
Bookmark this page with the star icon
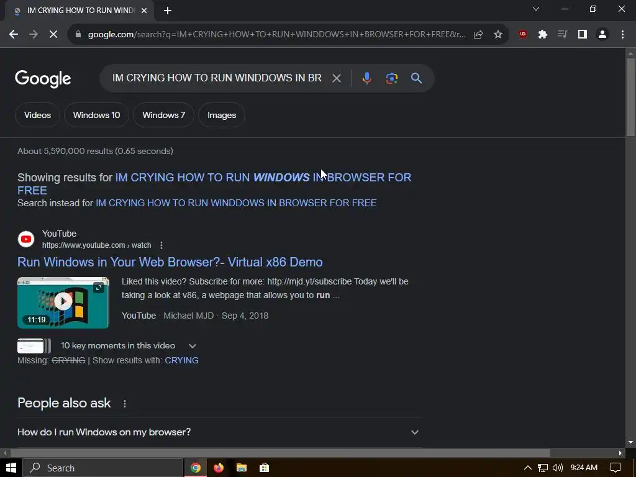498,35
